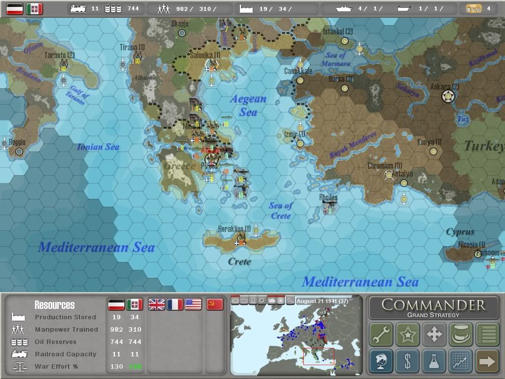Viewport: 505px width, 379px height.
Task: Open the repair wrench command button
Action: 381,334
